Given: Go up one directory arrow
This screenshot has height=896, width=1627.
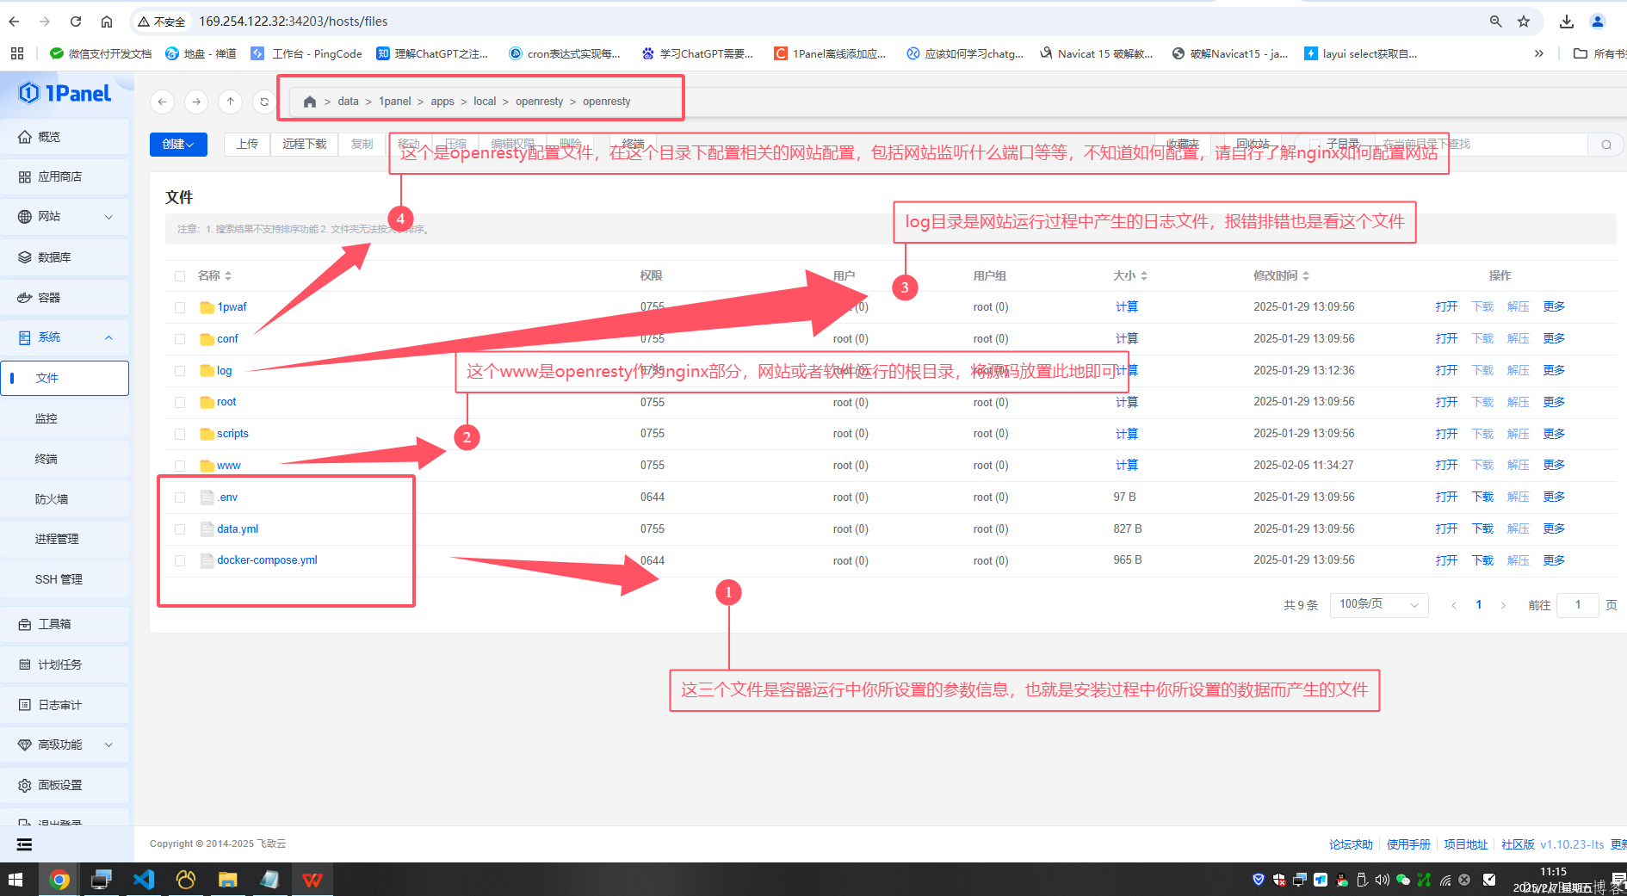Looking at the screenshot, I should click(x=230, y=102).
